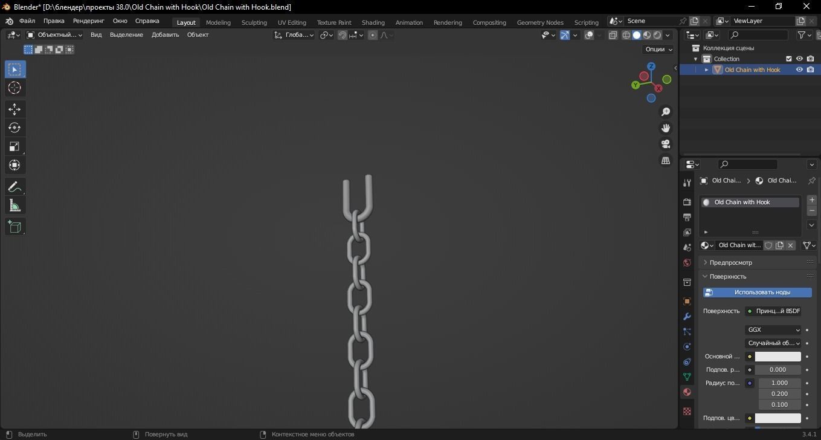Expand Old Chain with Hook tree item
The width and height of the screenshot is (821, 440).
point(706,70)
